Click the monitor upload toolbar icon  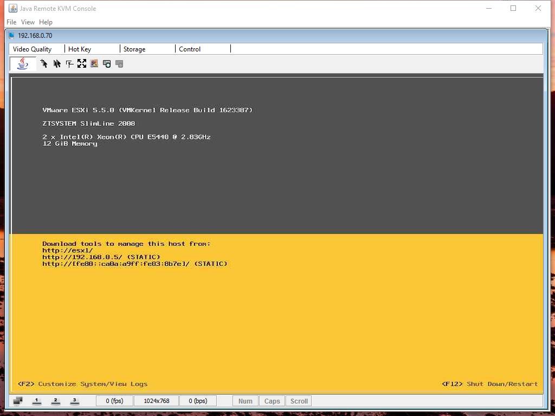[106, 63]
